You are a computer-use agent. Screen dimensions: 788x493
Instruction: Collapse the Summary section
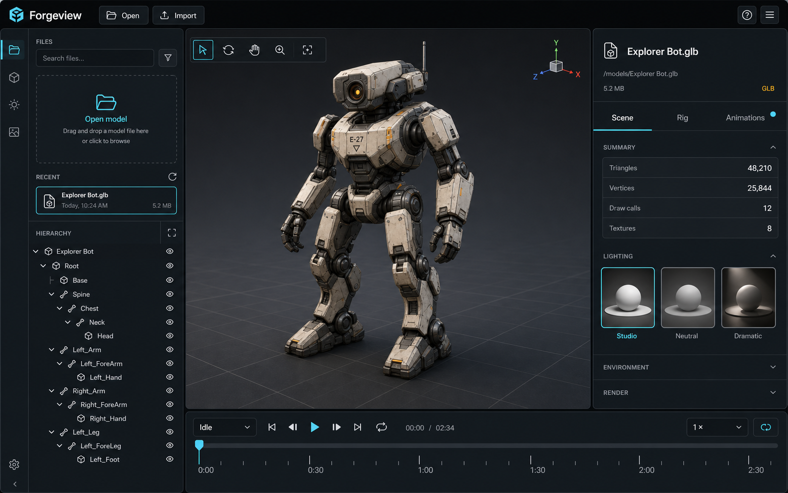(773, 148)
